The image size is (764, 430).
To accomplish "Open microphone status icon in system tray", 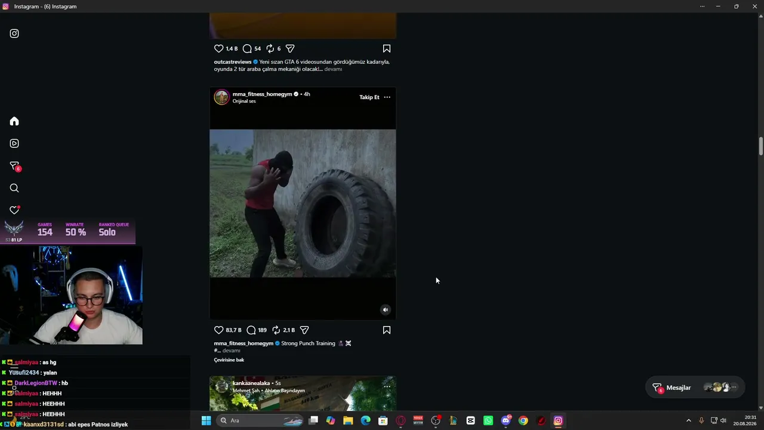I will pyautogui.click(x=701, y=420).
